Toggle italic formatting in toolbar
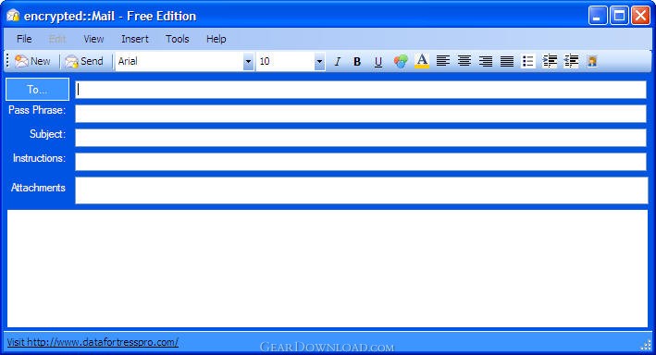Image resolution: width=656 pixels, height=355 pixels. click(337, 61)
